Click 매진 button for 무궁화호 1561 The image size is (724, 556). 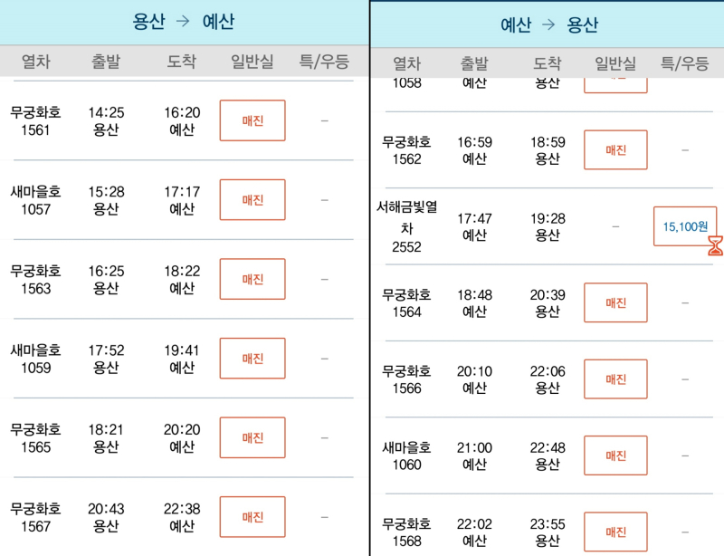pyautogui.click(x=252, y=120)
